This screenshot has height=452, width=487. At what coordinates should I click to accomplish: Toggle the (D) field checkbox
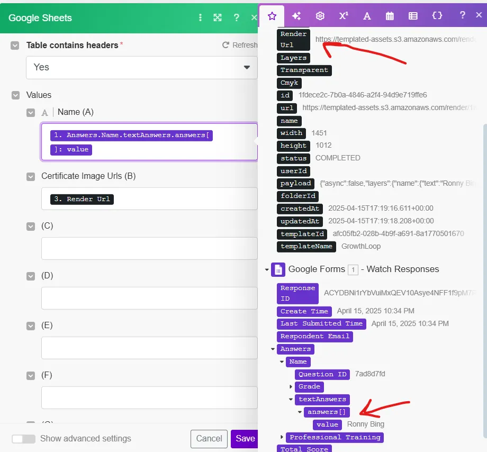31,276
